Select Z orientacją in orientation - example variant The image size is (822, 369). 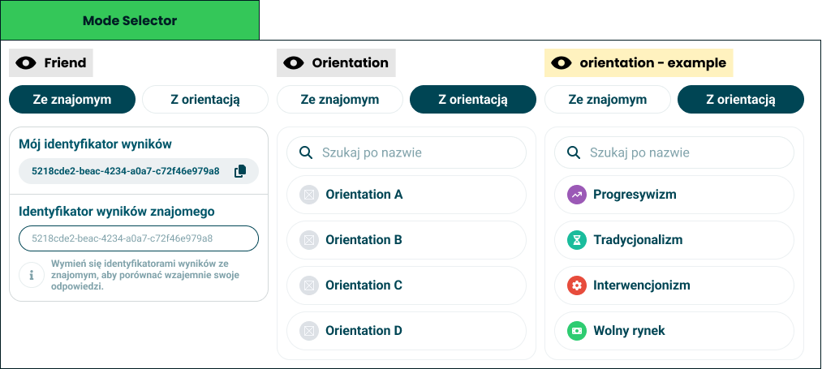741,100
